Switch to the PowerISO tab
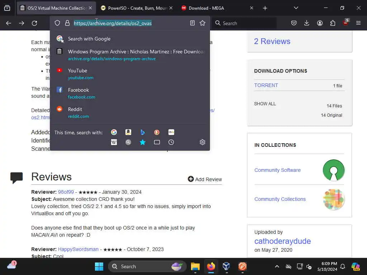Viewport: 367px width, 275px height. point(137,8)
